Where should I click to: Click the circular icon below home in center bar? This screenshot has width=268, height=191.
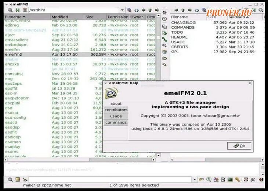tap(164, 19)
